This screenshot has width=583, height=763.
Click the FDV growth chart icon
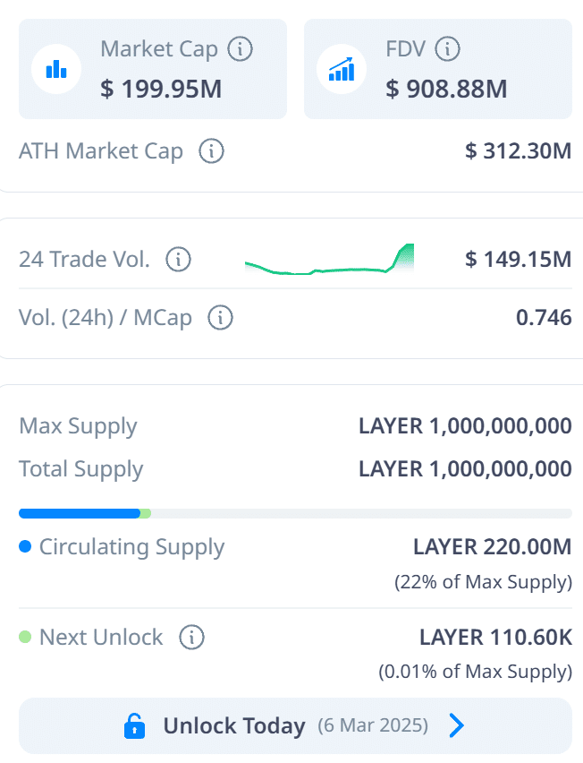click(342, 69)
